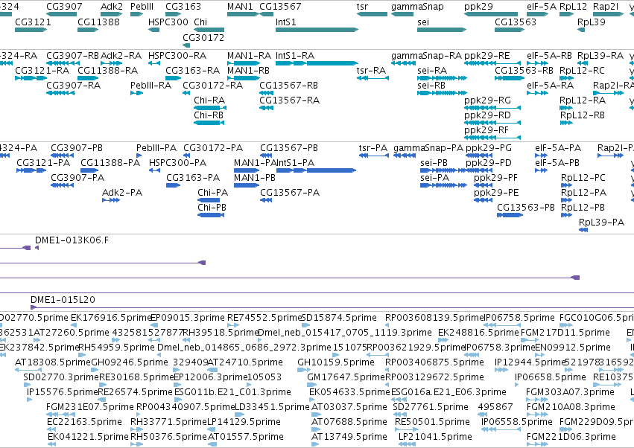Click the gammaSnap gene label
Viewport: 634px width, 448px height.
[417, 7]
